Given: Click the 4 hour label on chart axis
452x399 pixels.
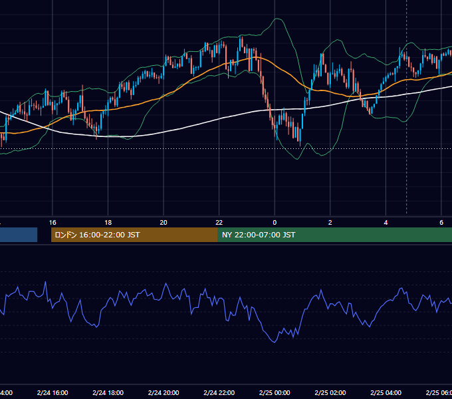Looking at the screenshot, I should click(386, 222).
